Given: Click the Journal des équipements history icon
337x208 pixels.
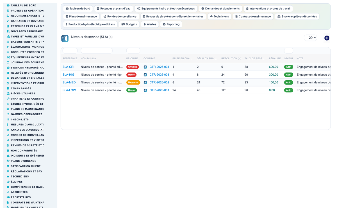Looking at the screenshot, I should 8,62.
